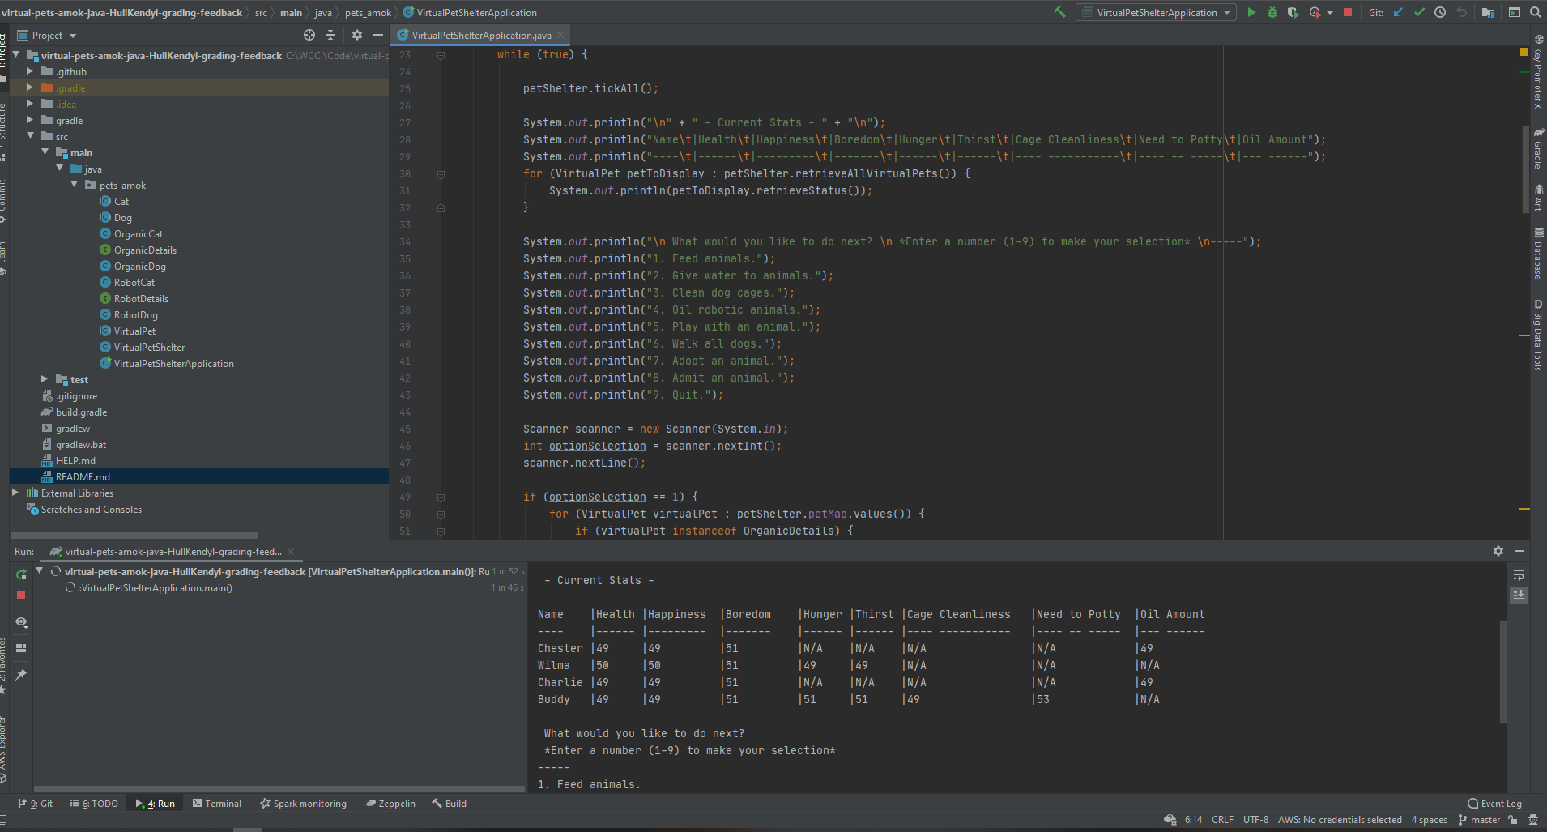
Task: Expand the test folder in project tree
Action: (45, 379)
